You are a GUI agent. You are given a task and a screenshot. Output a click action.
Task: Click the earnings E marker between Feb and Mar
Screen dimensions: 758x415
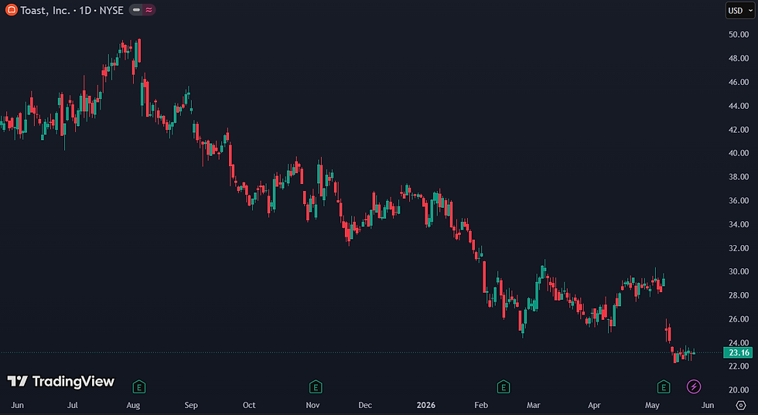[504, 386]
